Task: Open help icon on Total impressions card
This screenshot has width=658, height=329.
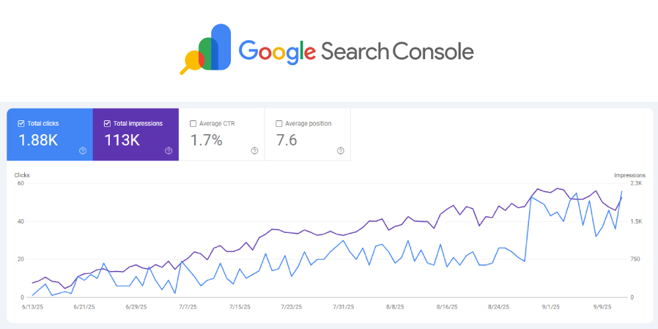Action: tap(168, 151)
